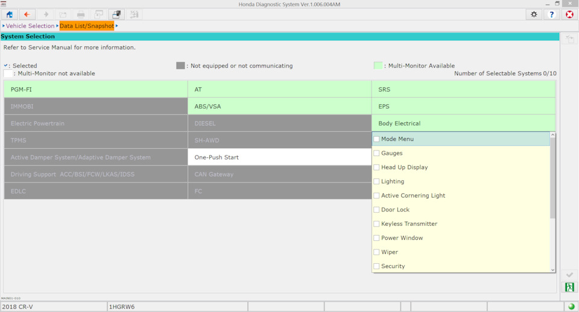
Task: Click the confirm checkmark icon on right panel
Action: point(569,275)
